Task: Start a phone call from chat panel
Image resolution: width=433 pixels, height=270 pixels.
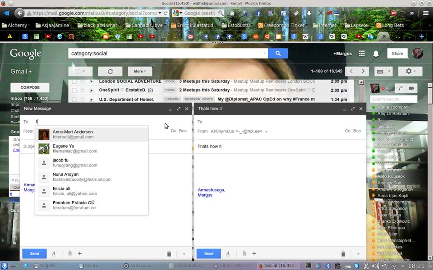Action: click(401, 88)
